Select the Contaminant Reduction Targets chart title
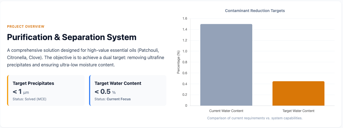 [x=255, y=11]
